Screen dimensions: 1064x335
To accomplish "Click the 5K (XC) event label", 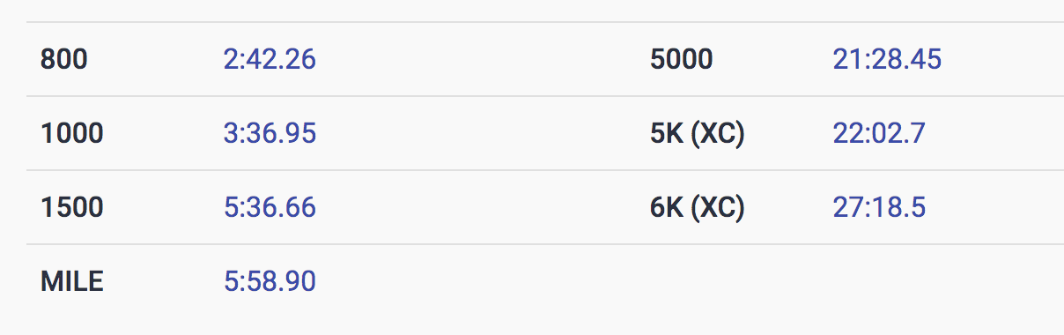I will click(698, 134).
